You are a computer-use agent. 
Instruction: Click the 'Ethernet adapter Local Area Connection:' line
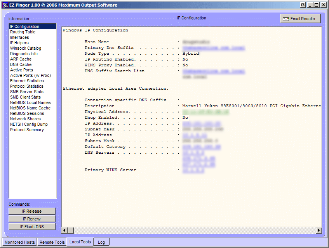tap(116, 88)
